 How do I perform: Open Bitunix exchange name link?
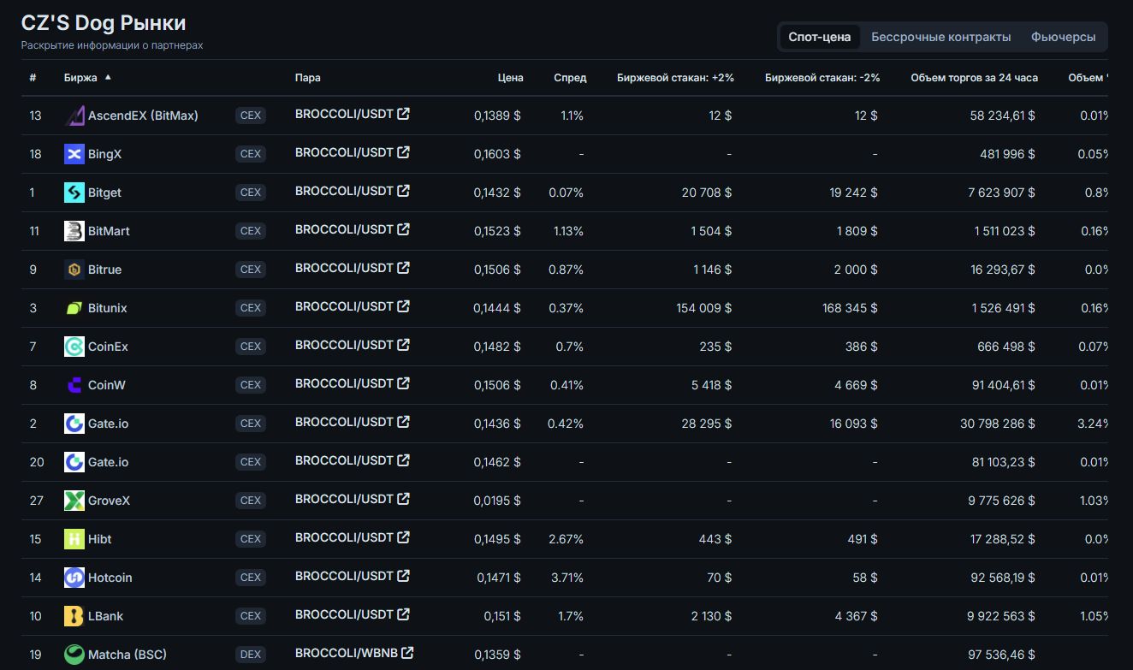pos(107,308)
